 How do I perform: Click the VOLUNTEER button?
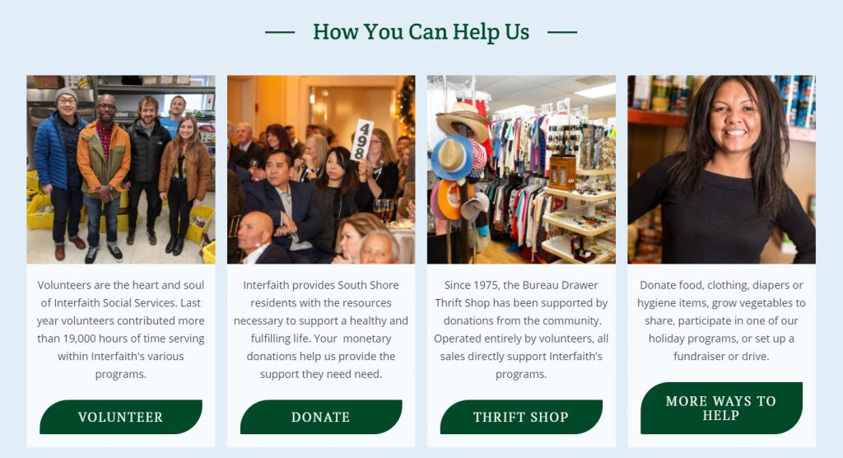click(x=121, y=417)
